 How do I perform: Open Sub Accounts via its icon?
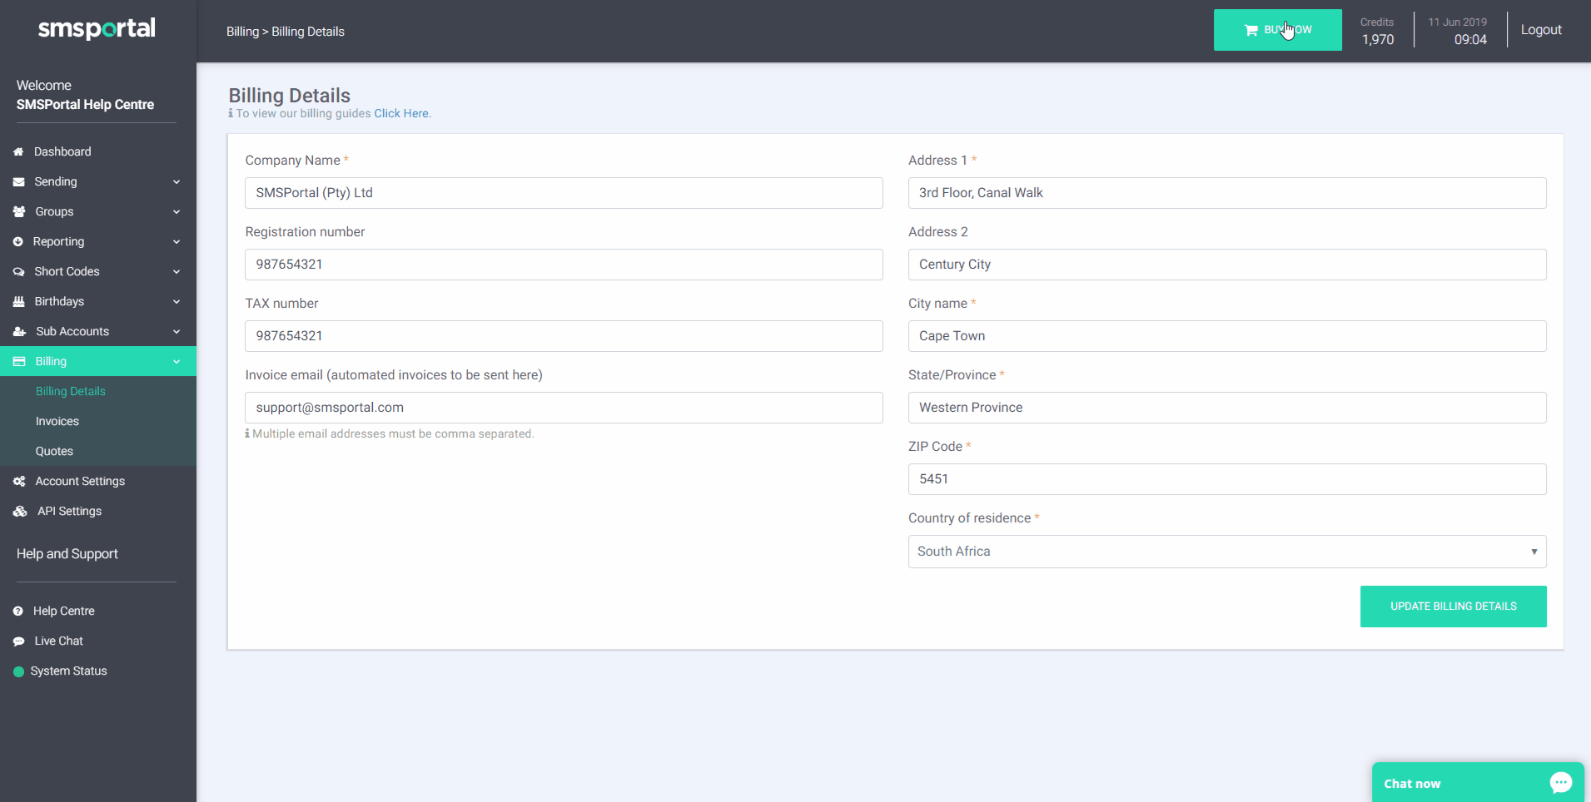coord(18,331)
